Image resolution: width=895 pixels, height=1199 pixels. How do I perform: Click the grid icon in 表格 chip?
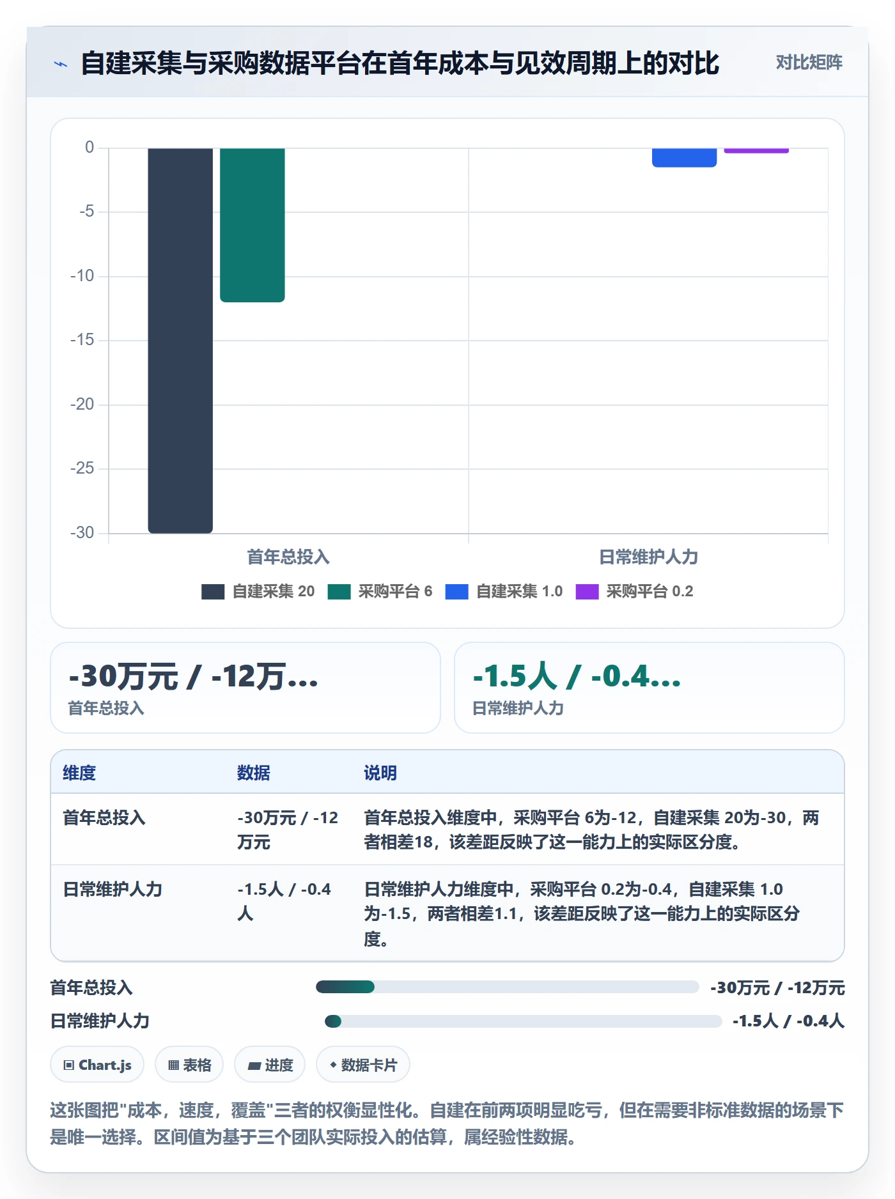pyautogui.click(x=173, y=1065)
